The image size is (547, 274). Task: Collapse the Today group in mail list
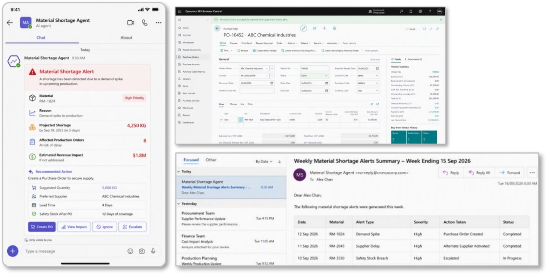(179, 172)
